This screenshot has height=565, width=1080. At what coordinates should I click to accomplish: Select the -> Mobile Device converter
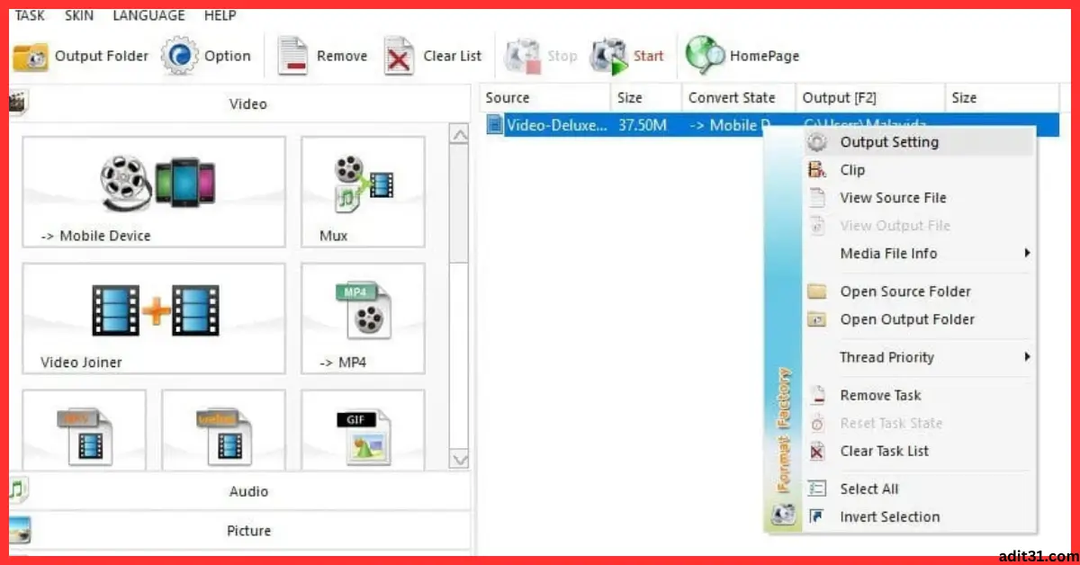(x=154, y=193)
